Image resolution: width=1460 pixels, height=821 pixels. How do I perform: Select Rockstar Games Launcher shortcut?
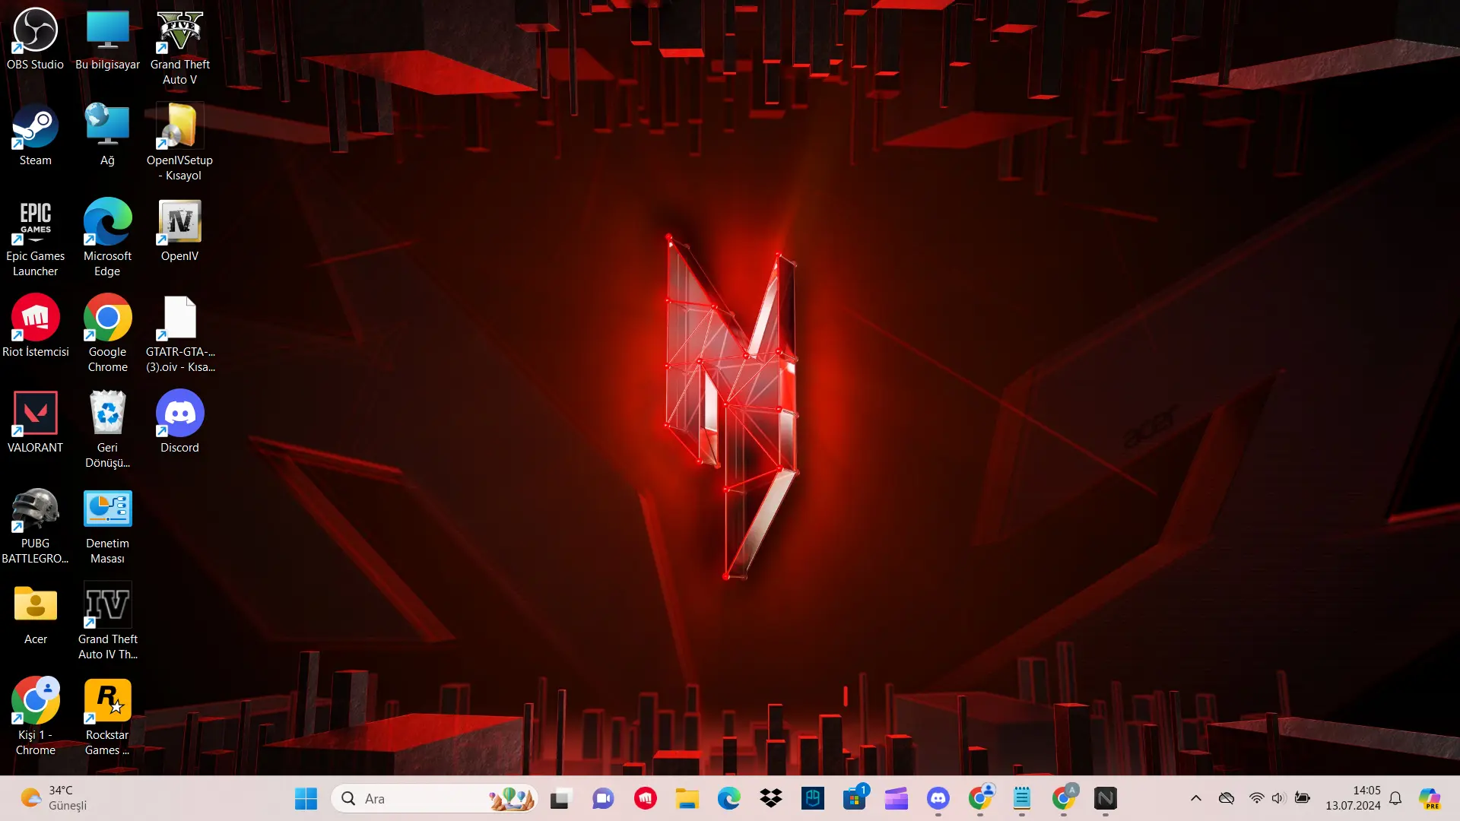(107, 718)
